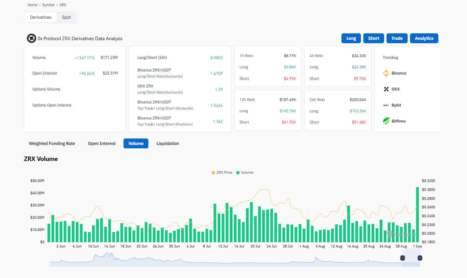Go to Home in the breadcrumb

32,5
